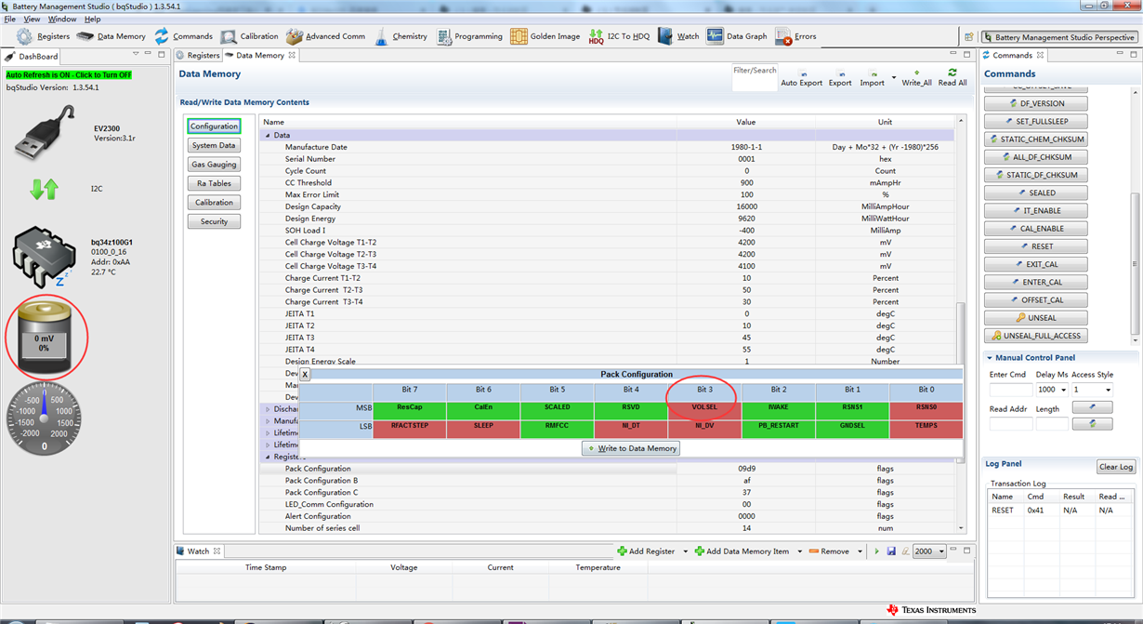This screenshot has width=1143, height=624.
Task: Save the watch log with disk icon
Action: pyautogui.click(x=891, y=551)
